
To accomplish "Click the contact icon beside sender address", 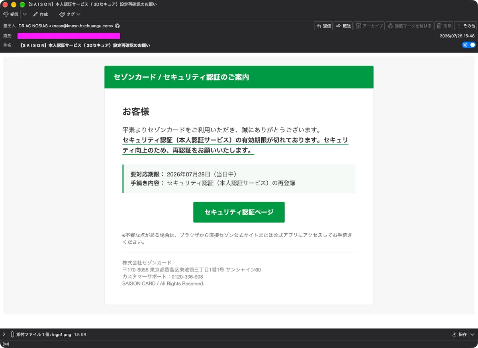I will tap(118, 26).
